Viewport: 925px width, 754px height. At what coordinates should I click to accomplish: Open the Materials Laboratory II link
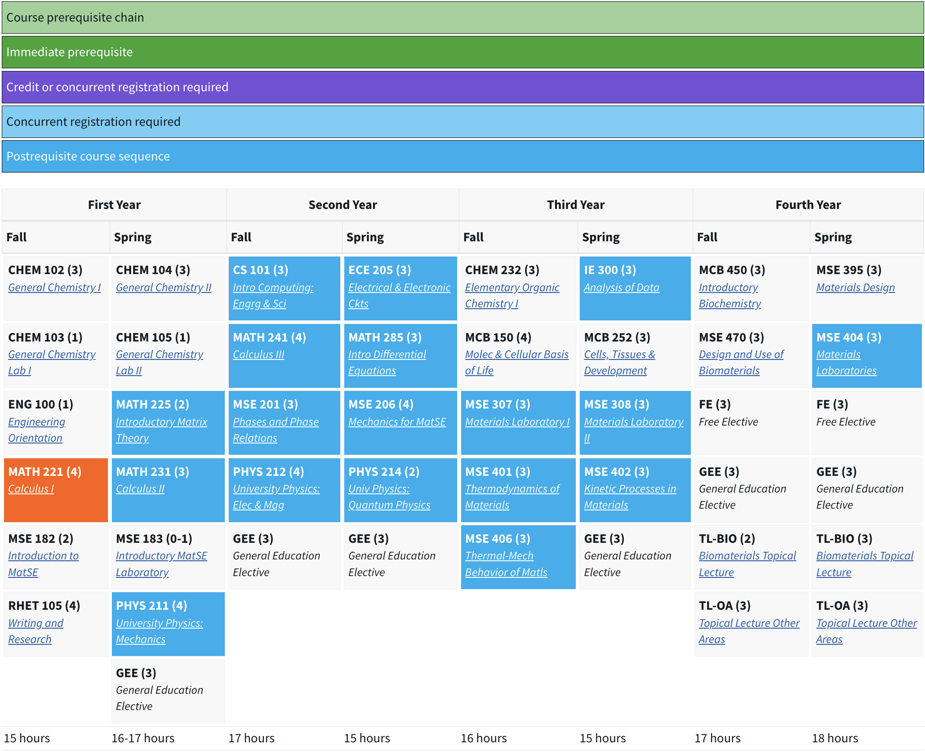click(633, 430)
